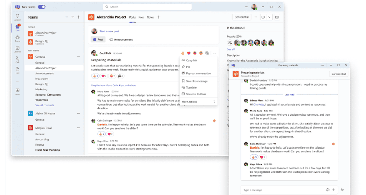Image resolution: width=366 pixels, height=195 pixels.
Task: Click the plus icon in the pop-out compose box
Action: [x=334, y=190]
